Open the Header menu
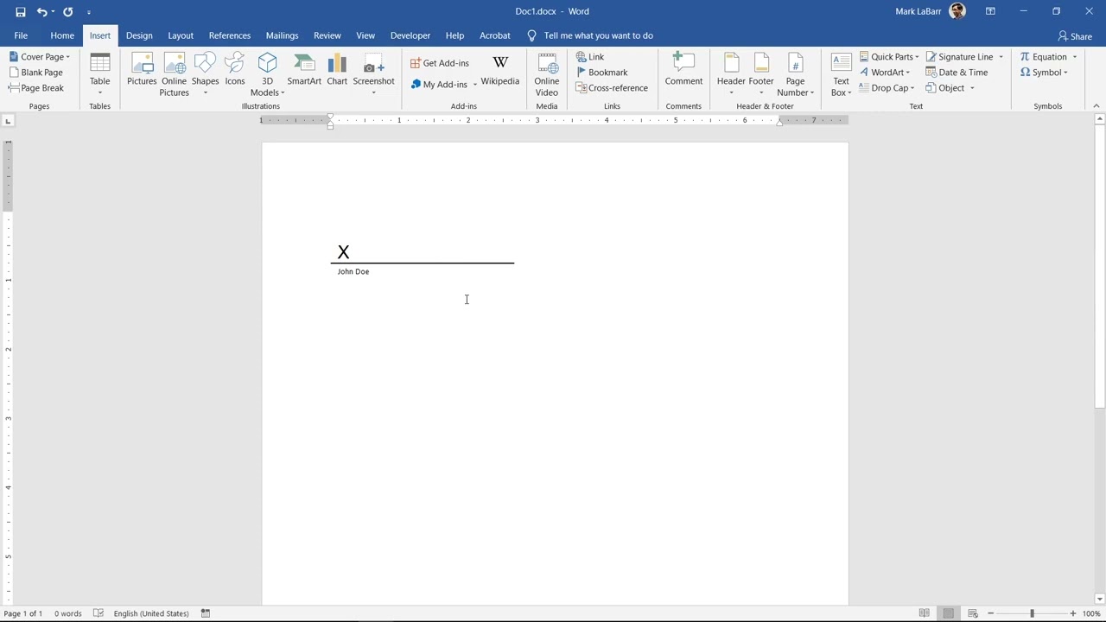The height and width of the screenshot is (622, 1106). (731, 74)
